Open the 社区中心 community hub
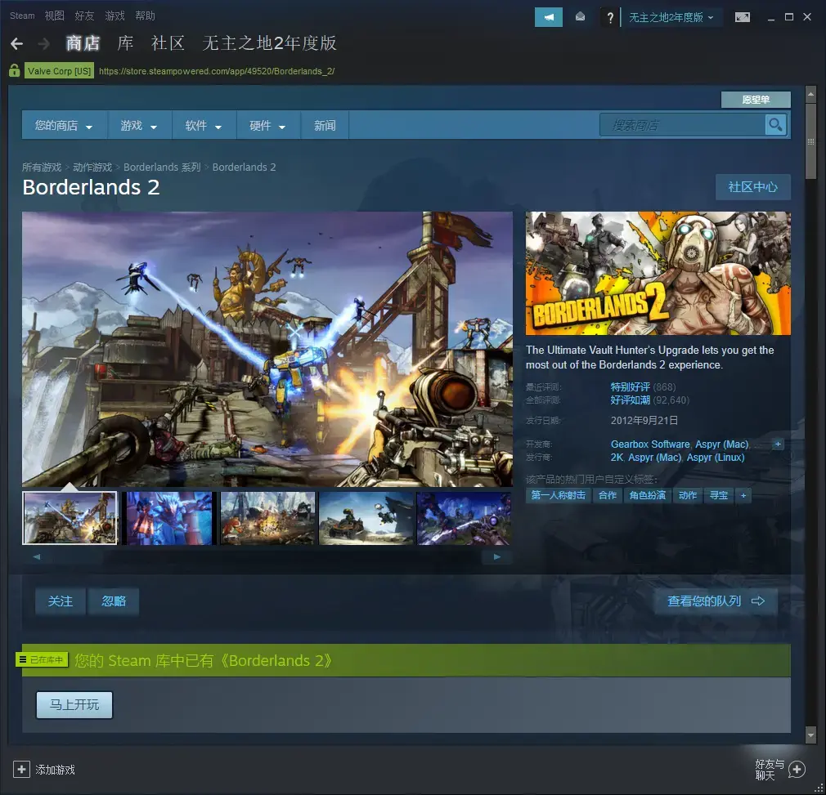 click(752, 187)
